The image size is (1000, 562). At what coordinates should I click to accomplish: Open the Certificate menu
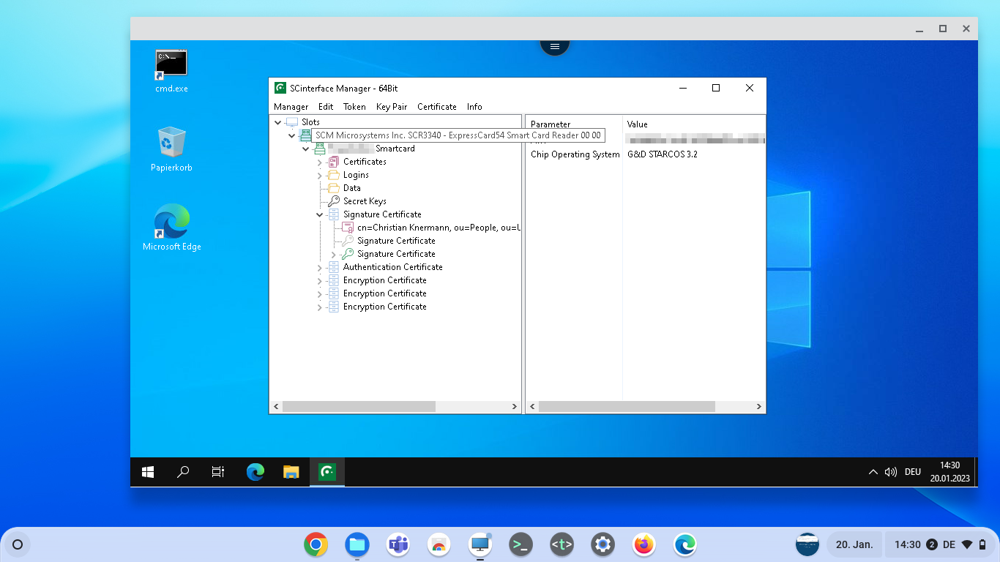437,107
